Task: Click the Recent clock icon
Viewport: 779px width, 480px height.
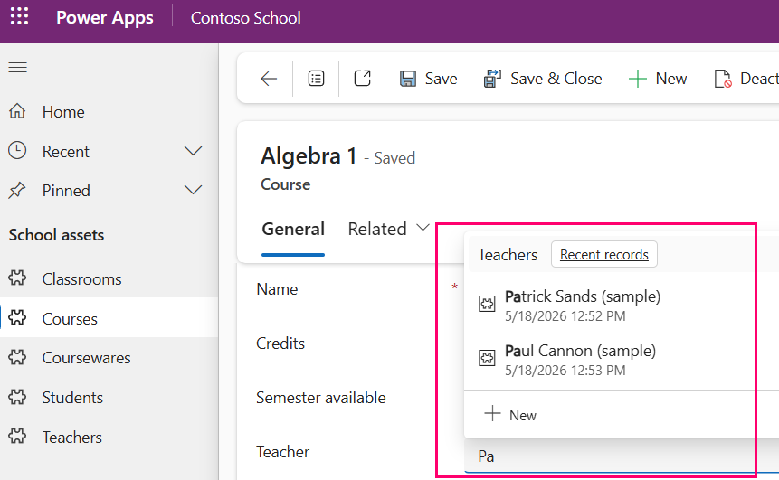Action: tap(17, 150)
